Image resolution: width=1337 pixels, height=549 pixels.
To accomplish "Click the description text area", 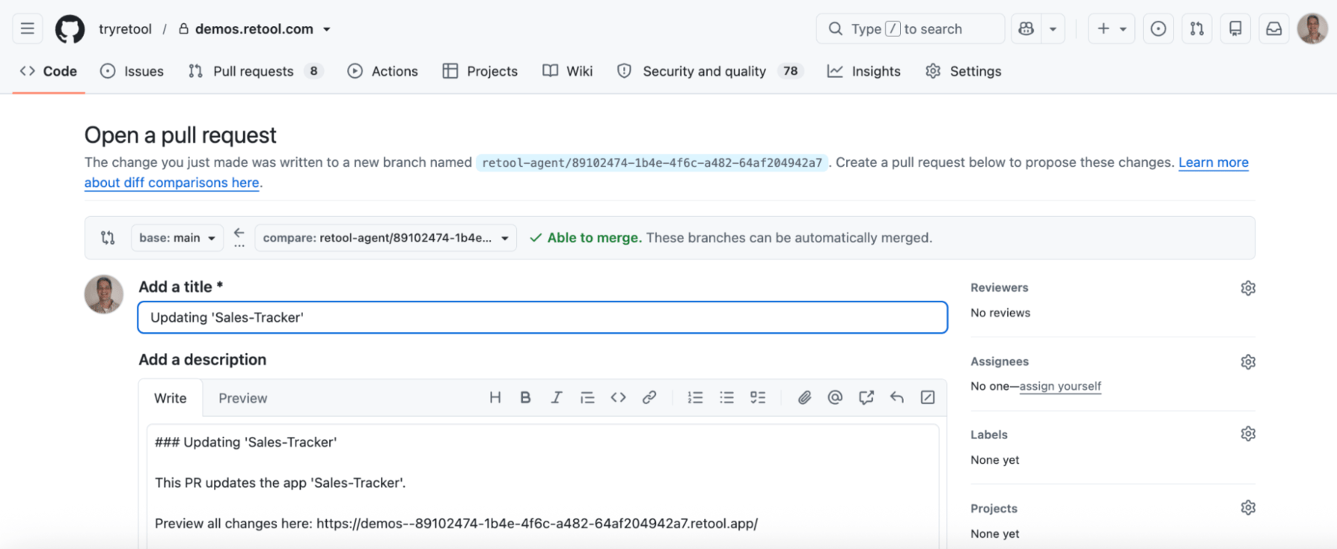I will (x=542, y=486).
